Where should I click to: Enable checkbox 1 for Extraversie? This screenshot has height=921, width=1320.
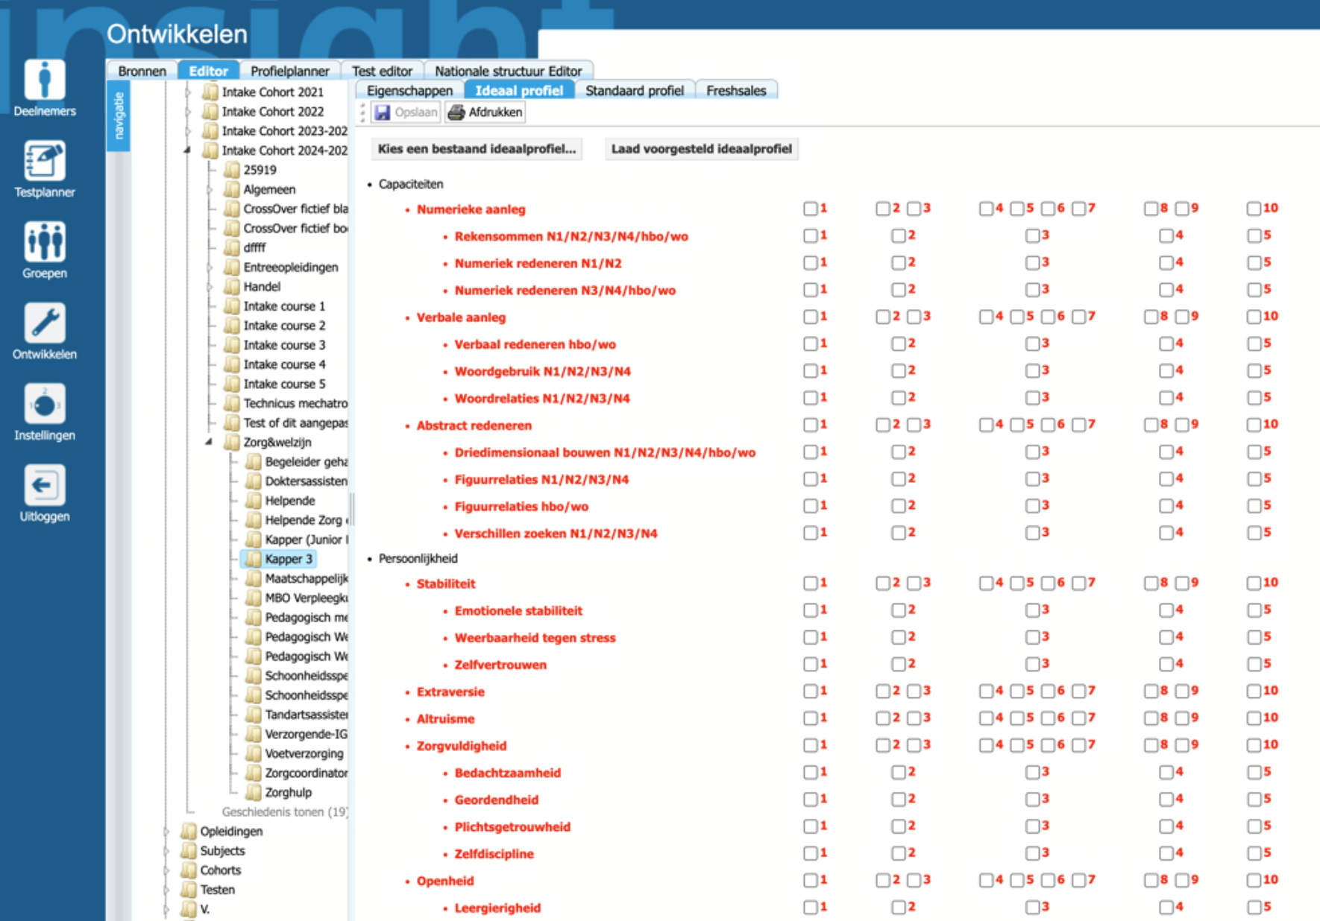[x=811, y=691]
